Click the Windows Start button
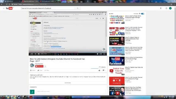176x99 pixels. click(x=2, y=97)
